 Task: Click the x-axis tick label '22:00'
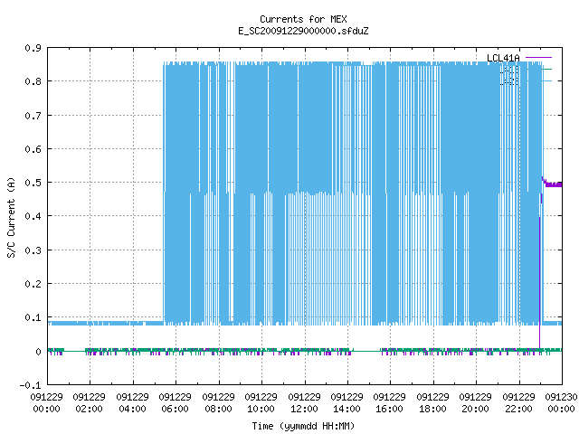[x=518, y=409]
